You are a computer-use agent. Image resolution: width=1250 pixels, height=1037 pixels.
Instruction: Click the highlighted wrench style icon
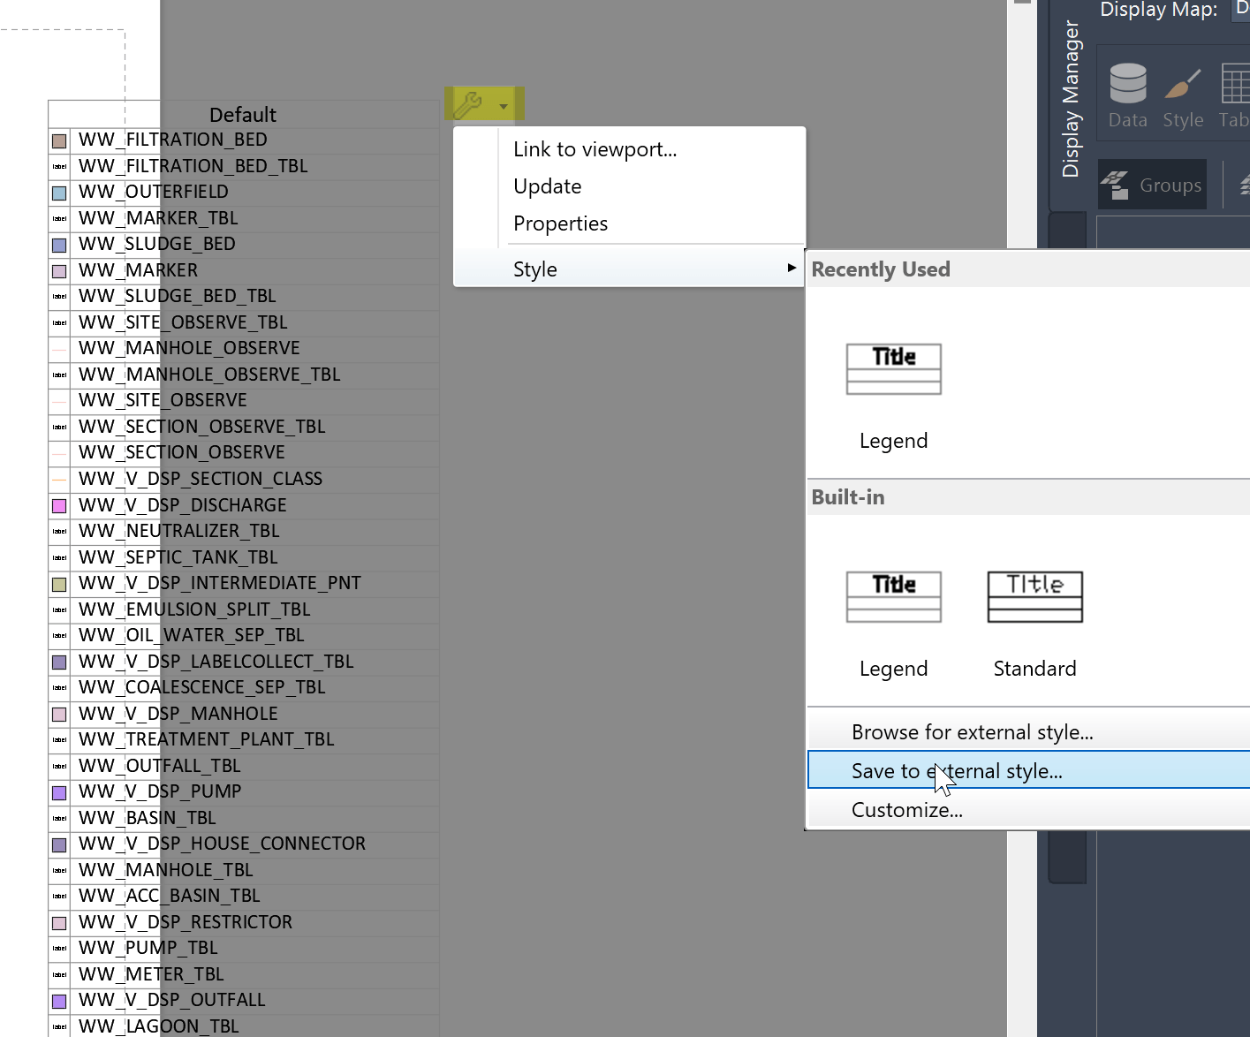(x=470, y=102)
